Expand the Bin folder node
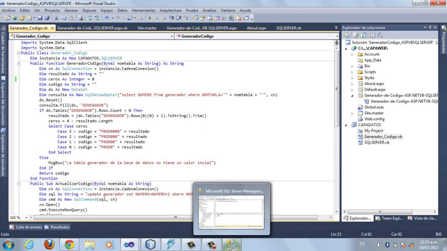447x251 pixels. pos(352,66)
